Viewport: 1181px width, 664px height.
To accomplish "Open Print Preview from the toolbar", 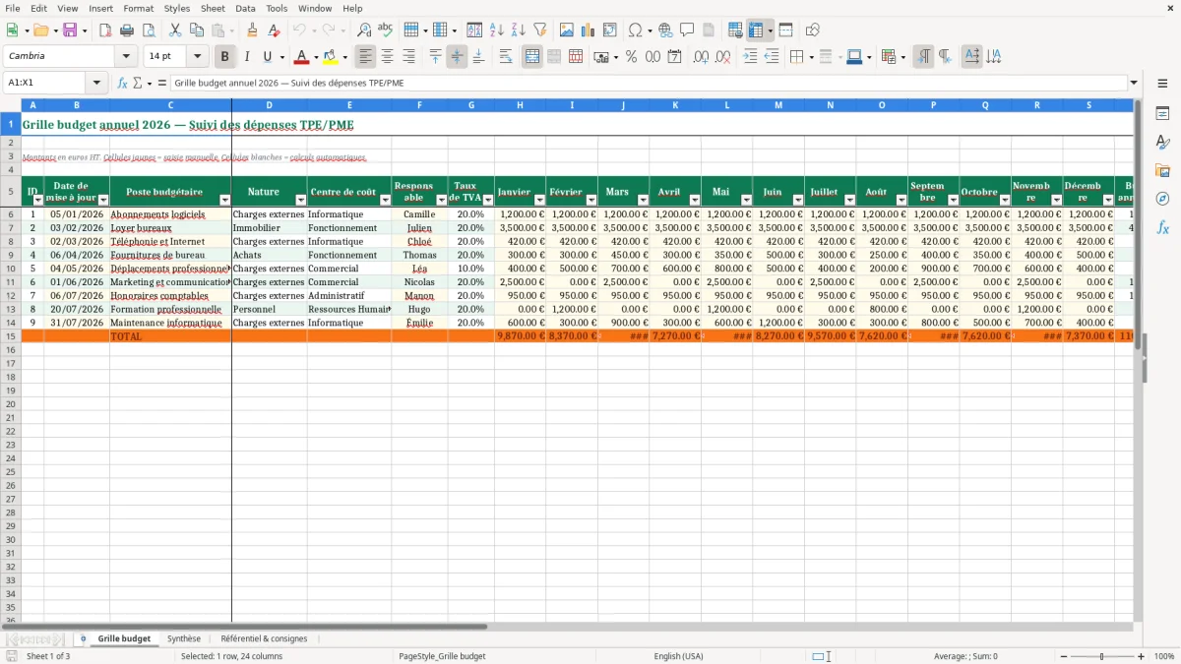I will point(149,30).
